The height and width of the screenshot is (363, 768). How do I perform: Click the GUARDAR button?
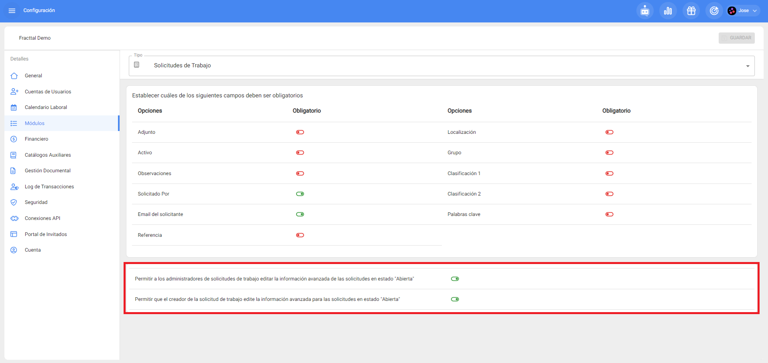[x=736, y=38]
